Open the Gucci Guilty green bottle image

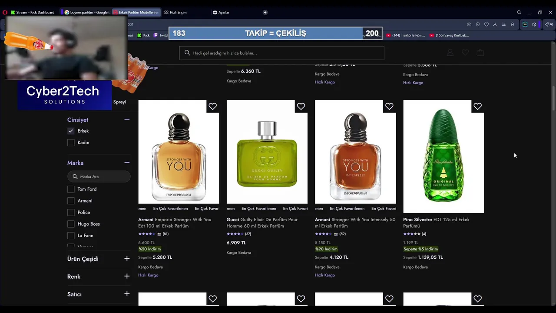267,152
